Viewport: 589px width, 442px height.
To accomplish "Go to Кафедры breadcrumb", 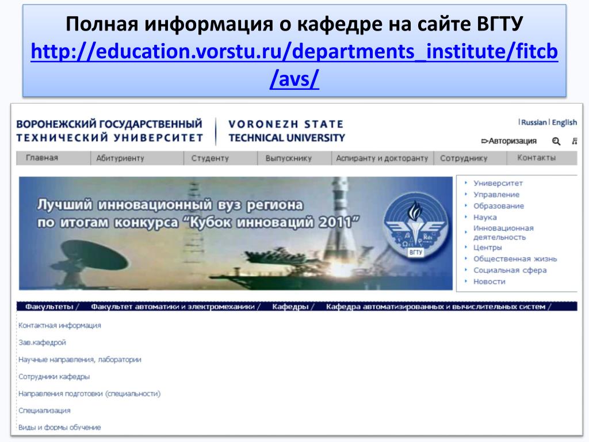I will click(290, 307).
